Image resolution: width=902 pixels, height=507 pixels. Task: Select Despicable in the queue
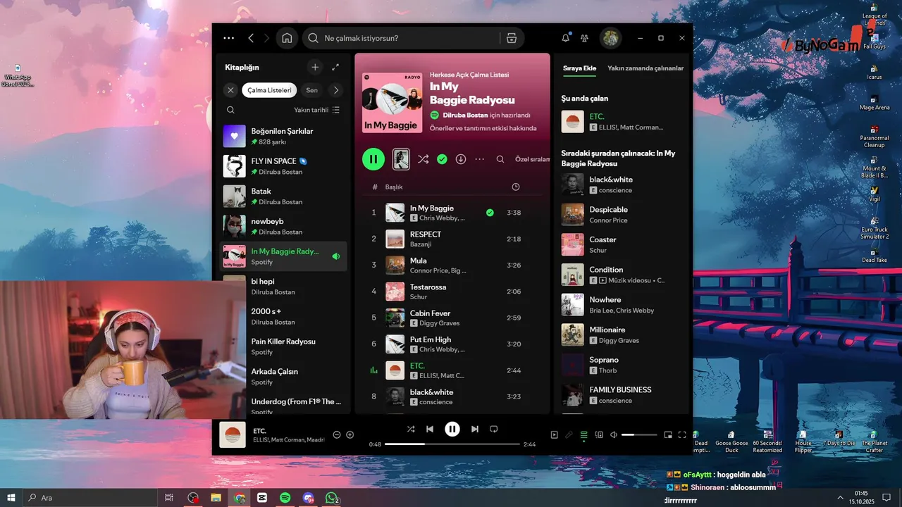[622, 215]
